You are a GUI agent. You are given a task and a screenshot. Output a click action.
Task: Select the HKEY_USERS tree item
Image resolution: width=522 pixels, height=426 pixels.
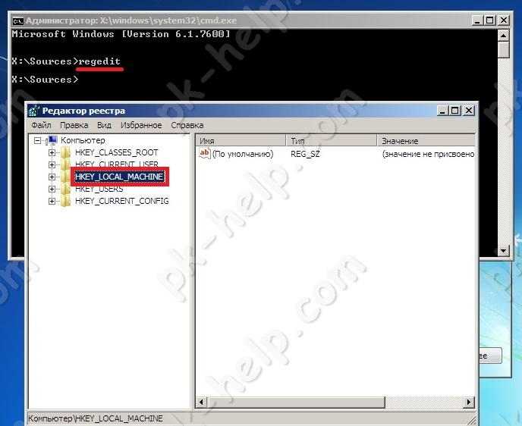[x=99, y=189]
